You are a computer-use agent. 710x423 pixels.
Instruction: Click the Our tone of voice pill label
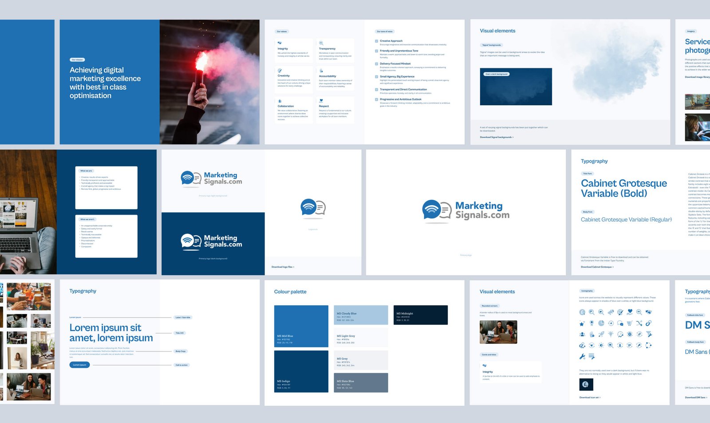click(384, 32)
